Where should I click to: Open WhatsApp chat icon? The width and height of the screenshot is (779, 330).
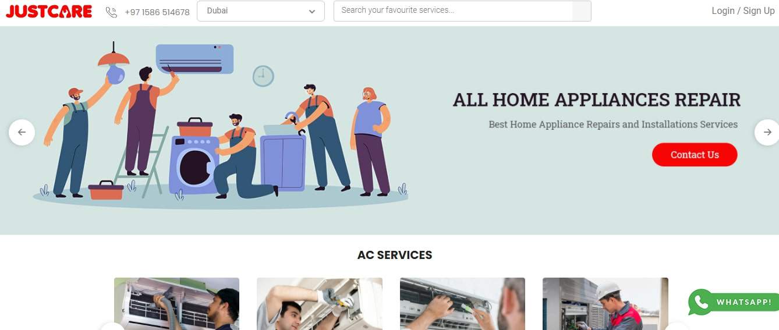point(700,302)
